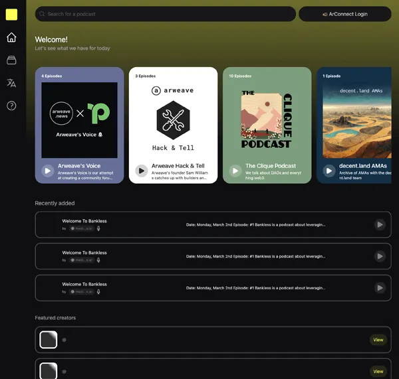
Task: Play third Welcome To Bankless episode
Action: (380, 288)
